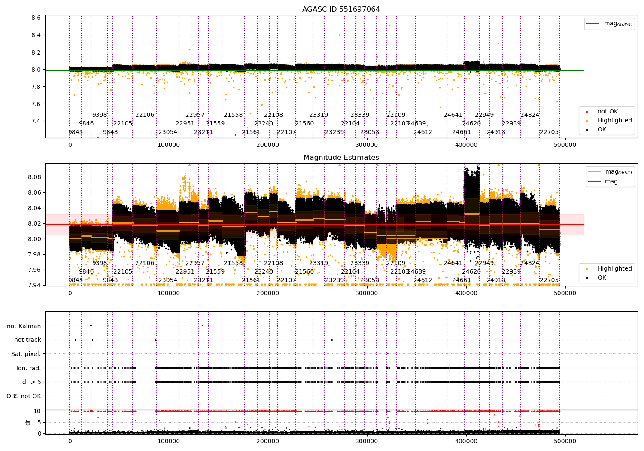Click the 7.4 tick on top plot
644x451 pixels.
tap(36, 121)
